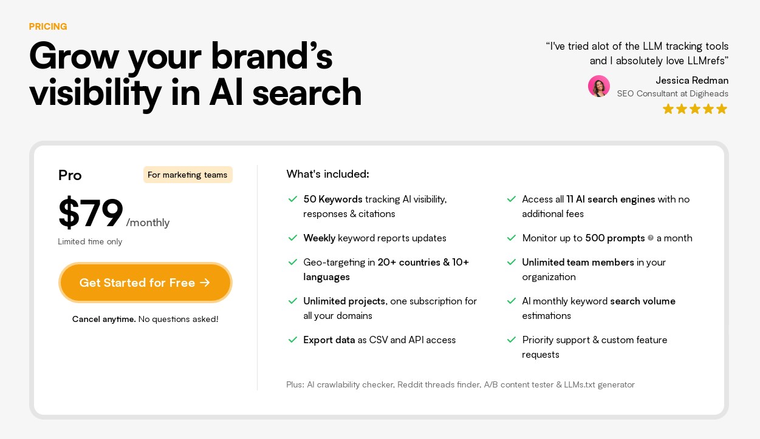Screen dimensions: 760x439
Task: Click the $79 price text
Action: pos(91,213)
